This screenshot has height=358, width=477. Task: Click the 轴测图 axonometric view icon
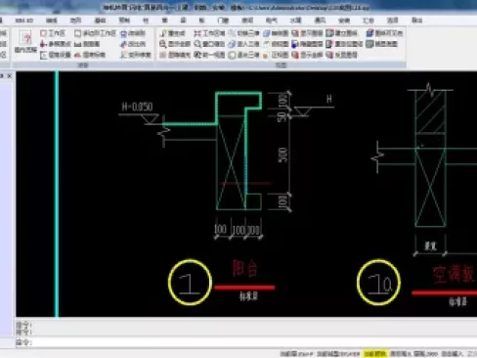pos(267,33)
